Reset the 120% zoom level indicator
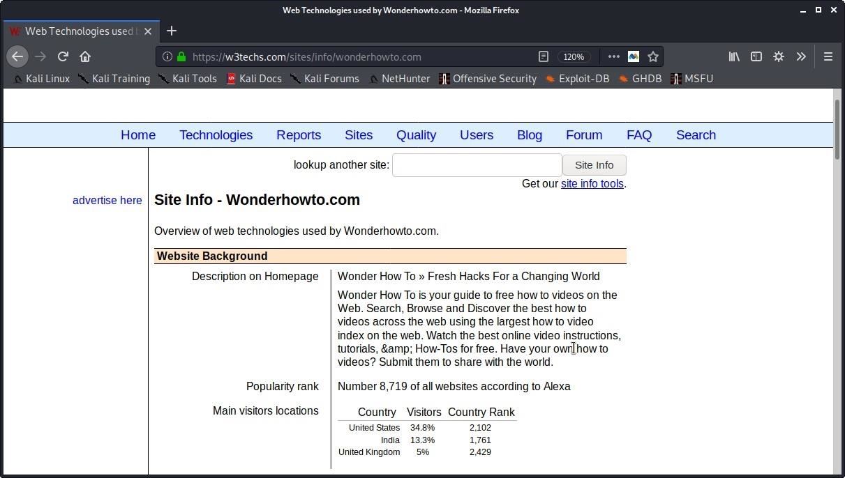The height and width of the screenshot is (478, 845). (574, 56)
